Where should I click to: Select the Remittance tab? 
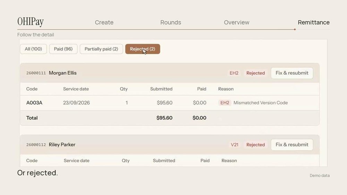(x=314, y=22)
